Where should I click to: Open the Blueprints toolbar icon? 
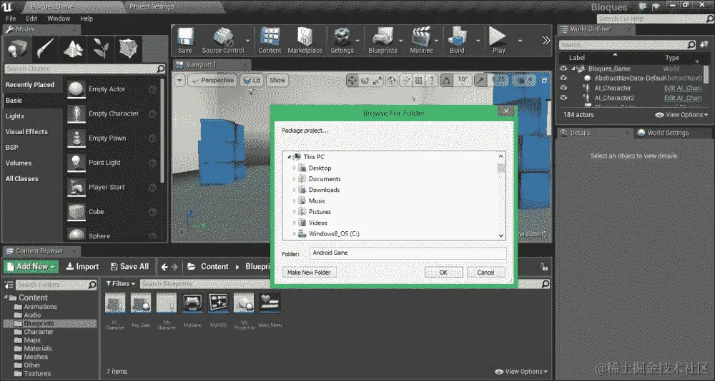(383, 41)
